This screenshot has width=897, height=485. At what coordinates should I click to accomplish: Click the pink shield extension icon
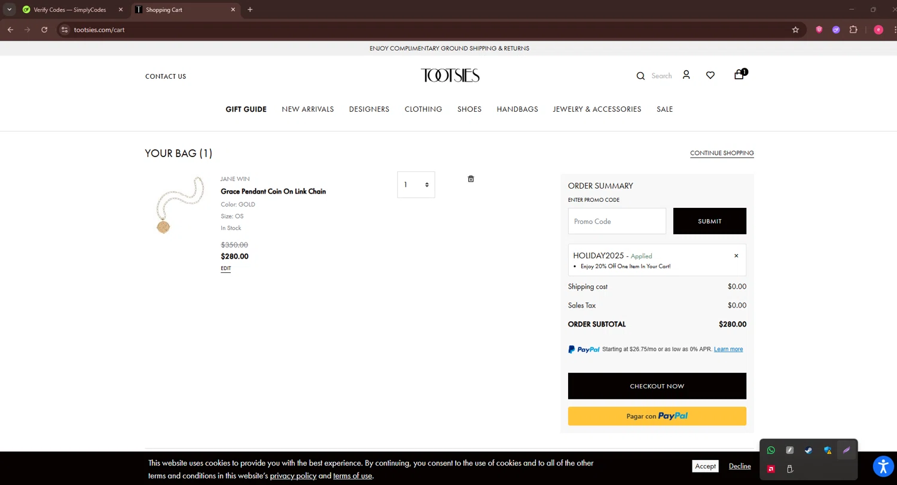coord(819,29)
